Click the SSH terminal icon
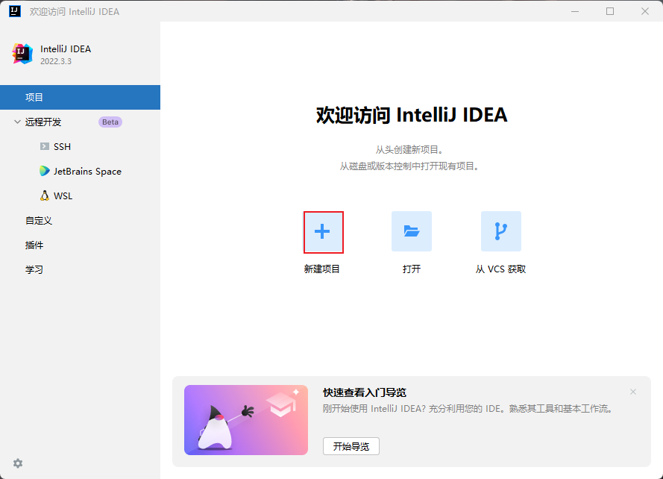Screen dimensions: 663x479 pyautogui.click(x=45, y=146)
